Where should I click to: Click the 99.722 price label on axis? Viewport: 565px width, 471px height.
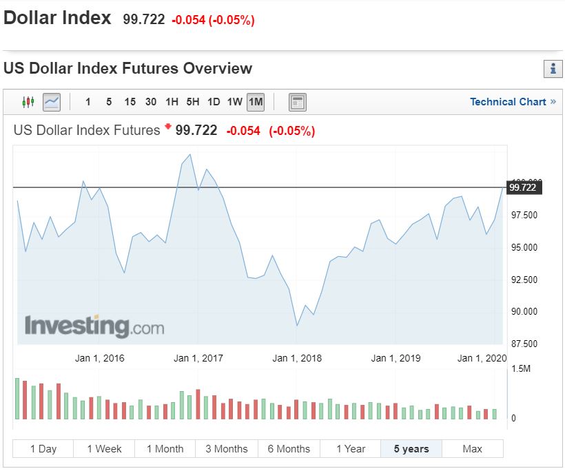(524, 187)
